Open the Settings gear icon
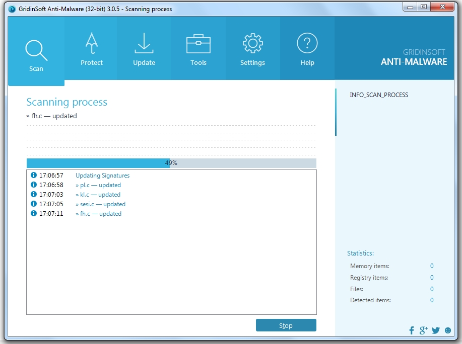The width and height of the screenshot is (462, 344). [252, 43]
